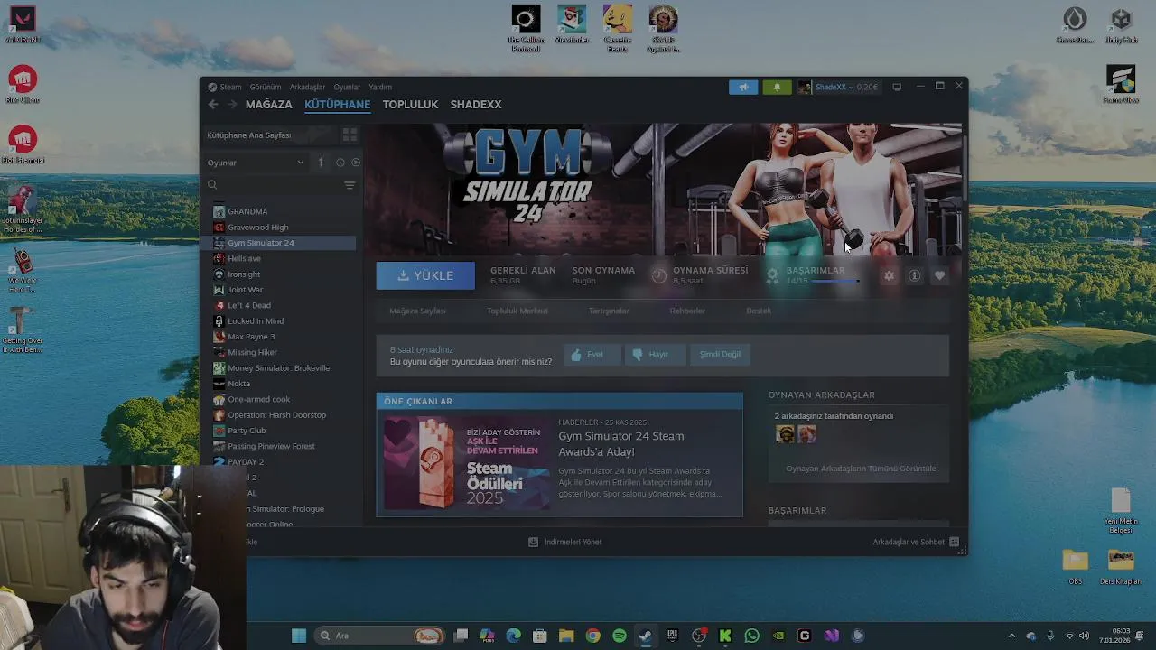The image size is (1156, 650).
Task: Switch library to grid collections view icon
Action: point(350,135)
